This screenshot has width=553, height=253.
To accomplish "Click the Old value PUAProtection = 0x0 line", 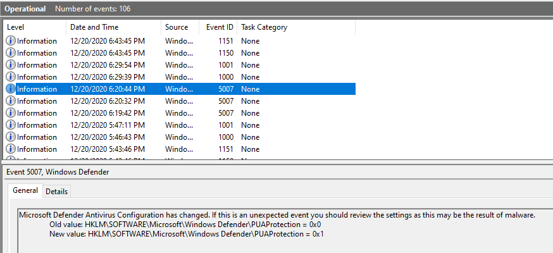I will 185,225.
